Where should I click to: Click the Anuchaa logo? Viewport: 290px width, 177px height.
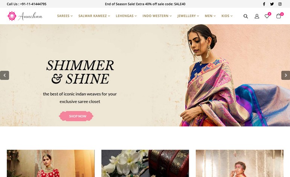click(x=25, y=16)
